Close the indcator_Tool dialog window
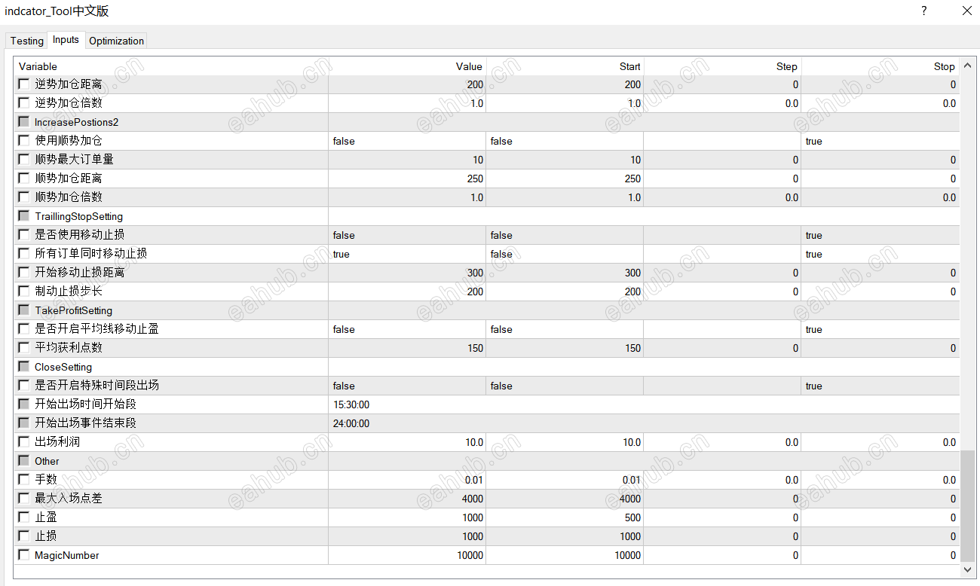This screenshot has width=980, height=586. 966,11
